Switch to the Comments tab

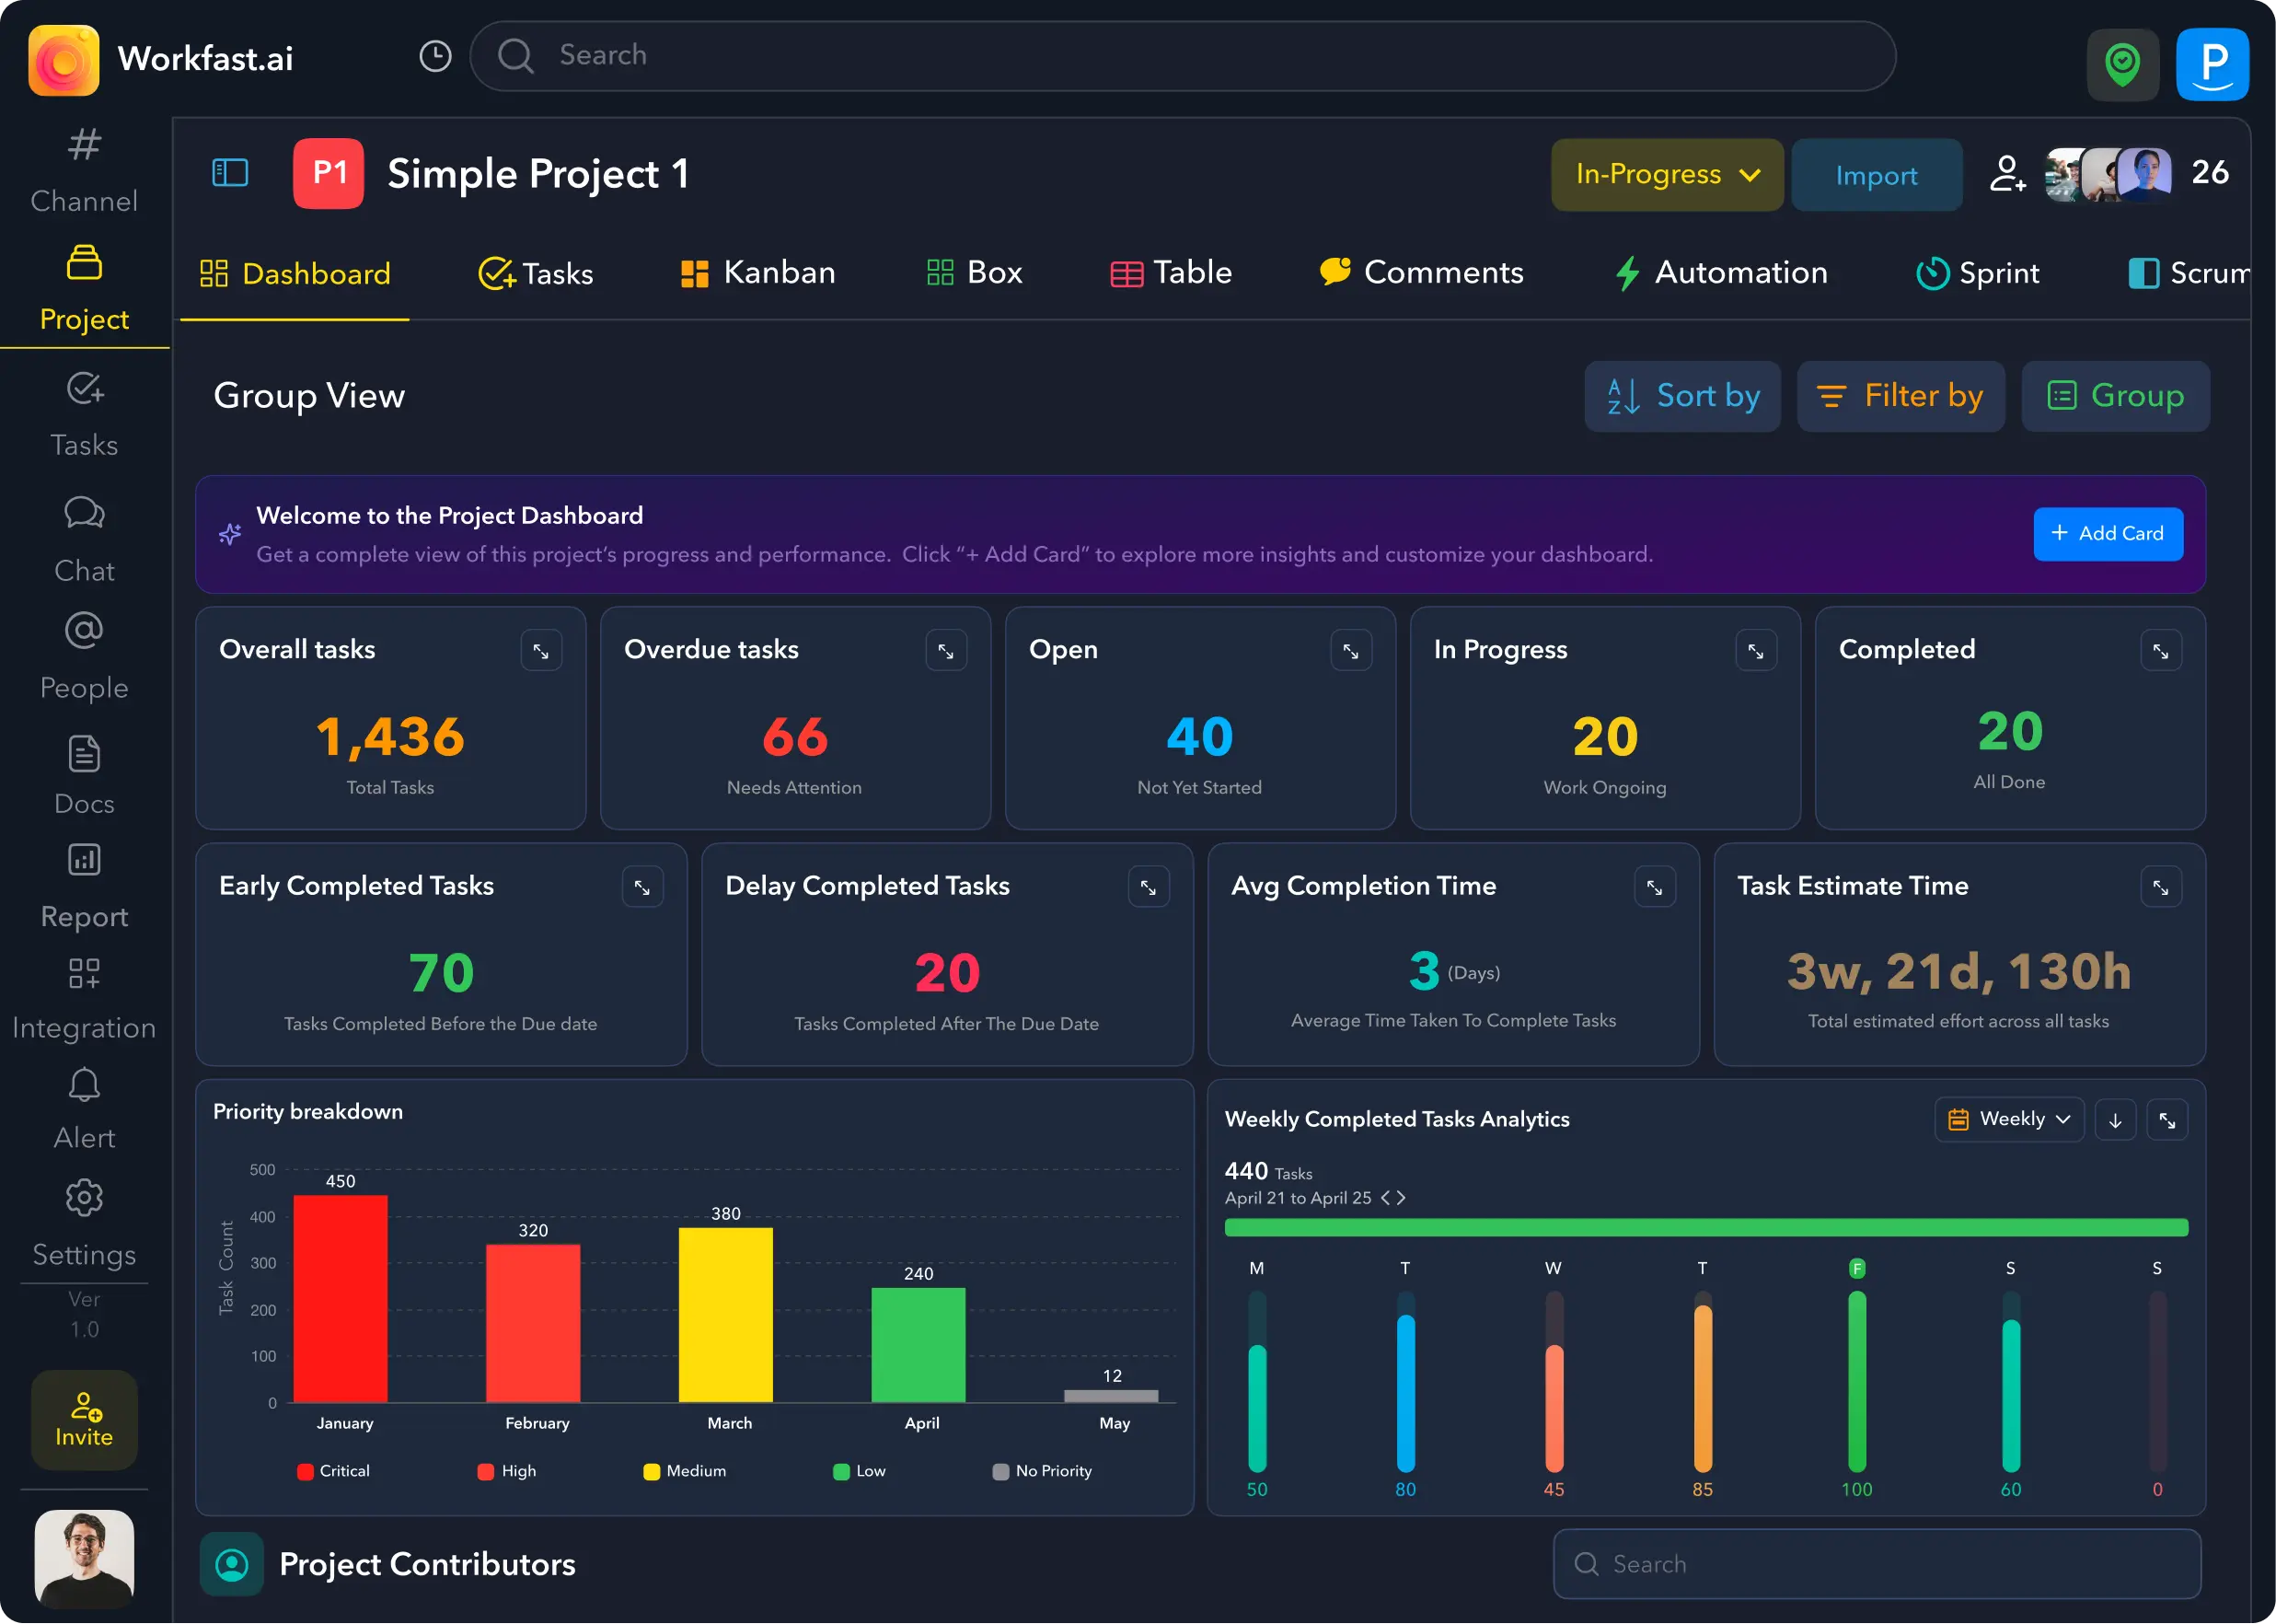point(1421,273)
